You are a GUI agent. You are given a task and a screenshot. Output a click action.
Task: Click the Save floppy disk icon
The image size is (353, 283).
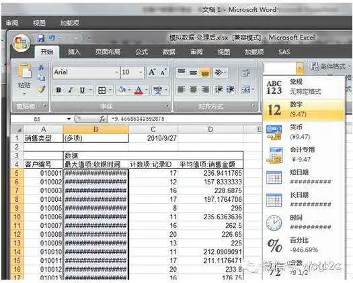click(x=41, y=38)
